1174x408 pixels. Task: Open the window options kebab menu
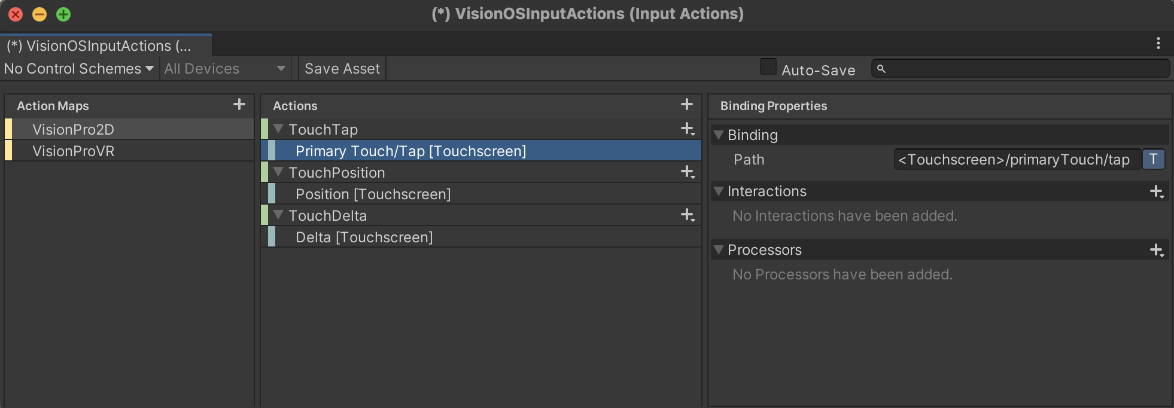tap(1158, 43)
